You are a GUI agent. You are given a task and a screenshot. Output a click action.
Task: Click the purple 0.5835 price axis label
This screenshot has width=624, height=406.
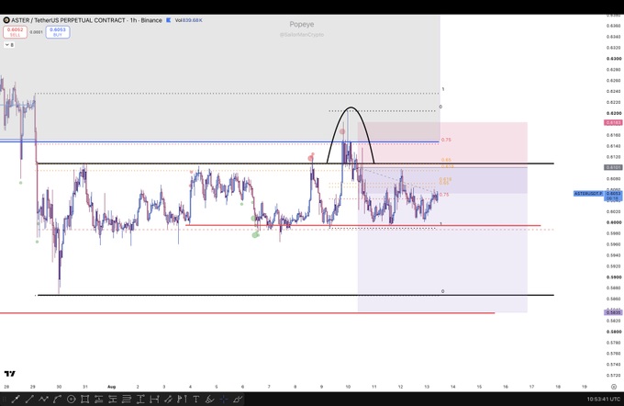pyautogui.click(x=613, y=313)
